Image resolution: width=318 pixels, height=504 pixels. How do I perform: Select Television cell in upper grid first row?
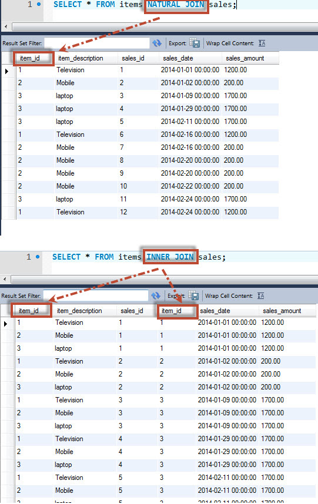(71, 70)
